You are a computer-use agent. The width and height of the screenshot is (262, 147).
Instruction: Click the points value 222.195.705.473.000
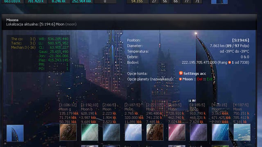pos(199,62)
